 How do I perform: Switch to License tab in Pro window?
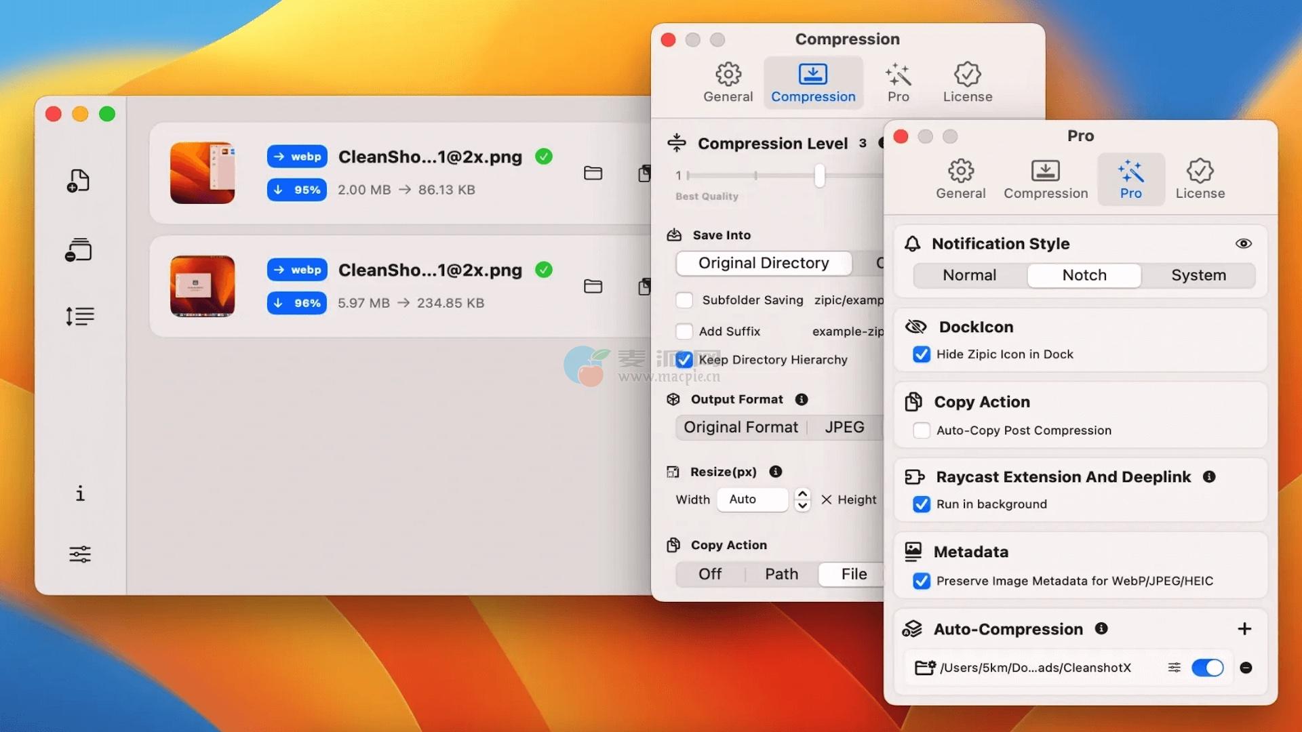(1200, 179)
